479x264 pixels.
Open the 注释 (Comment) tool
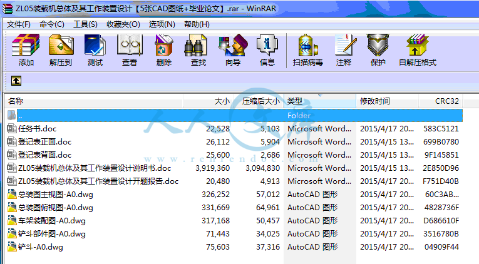click(346, 45)
